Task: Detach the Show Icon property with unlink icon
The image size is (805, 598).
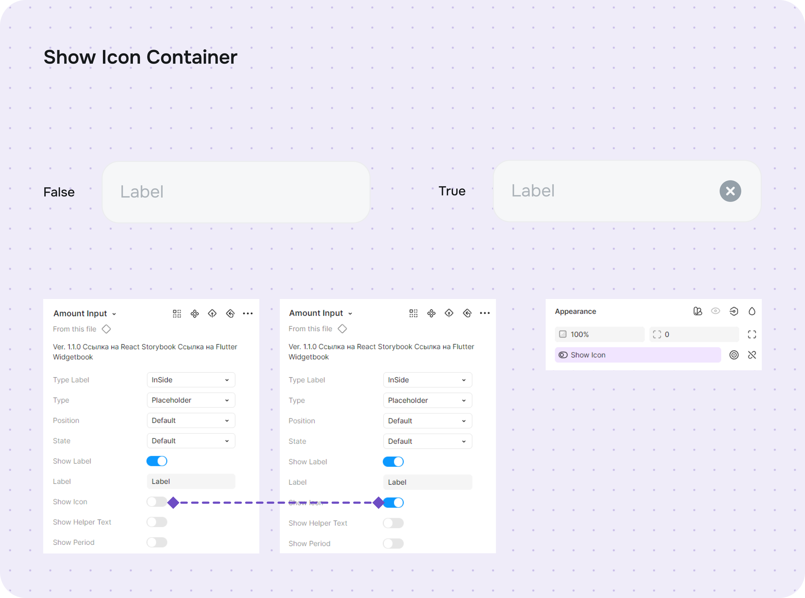Action: (752, 355)
